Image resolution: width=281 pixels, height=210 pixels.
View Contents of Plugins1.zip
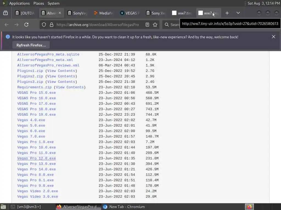tap(61, 71)
